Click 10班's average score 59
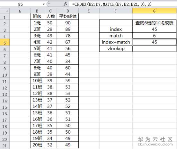The height and width of the screenshot is (149, 177). [x=68, y=81]
